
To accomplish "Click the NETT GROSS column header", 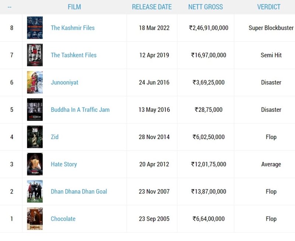I will [x=205, y=7].
